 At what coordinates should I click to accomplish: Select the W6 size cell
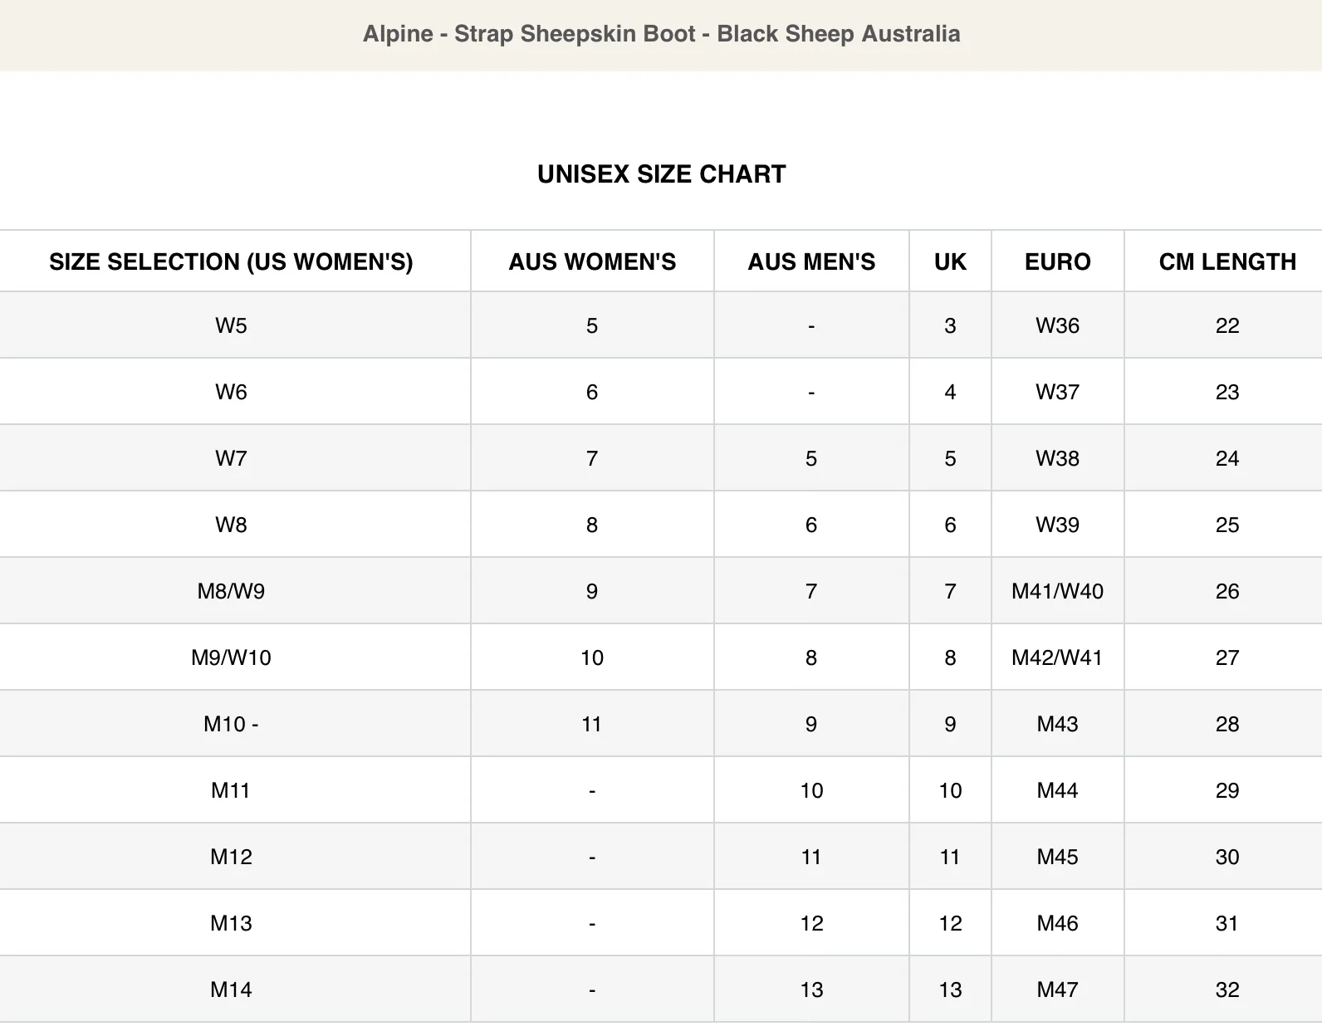pyautogui.click(x=231, y=392)
